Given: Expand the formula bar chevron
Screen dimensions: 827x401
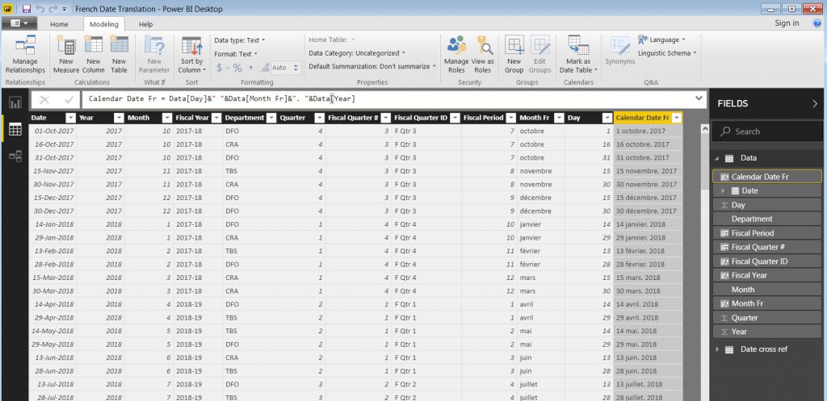Looking at the screenshot, I should 698,98.
